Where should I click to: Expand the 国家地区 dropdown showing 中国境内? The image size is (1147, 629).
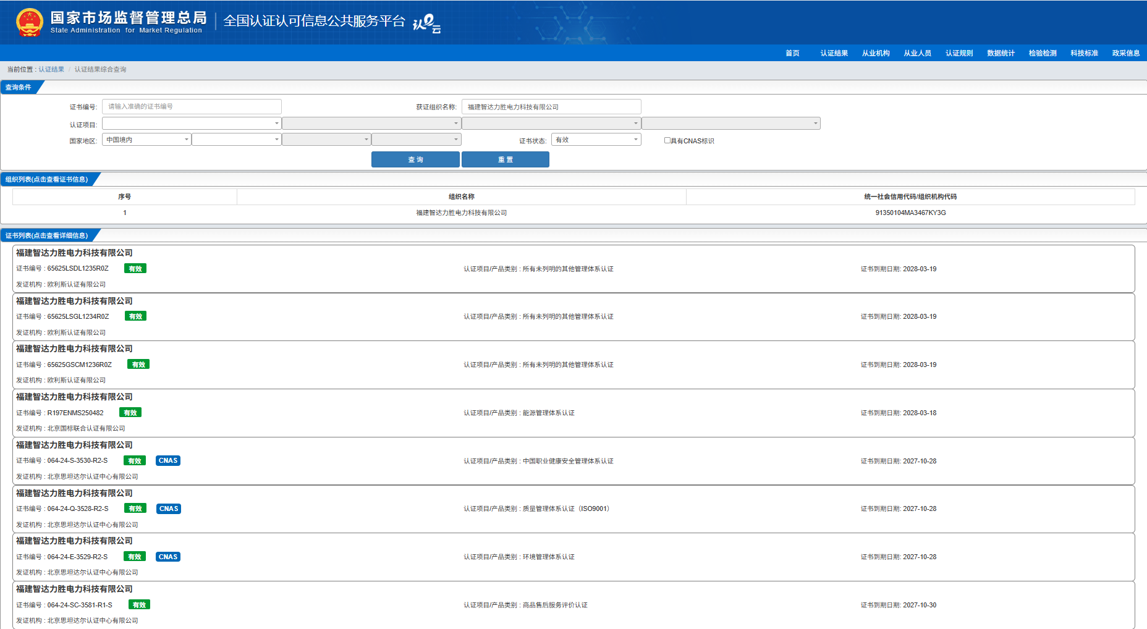point(146,140)
